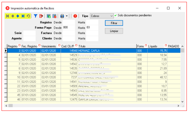This screenshot has width=189, height=113.
Task: Click the red D application logo
Action: click(x=7, y=8)
